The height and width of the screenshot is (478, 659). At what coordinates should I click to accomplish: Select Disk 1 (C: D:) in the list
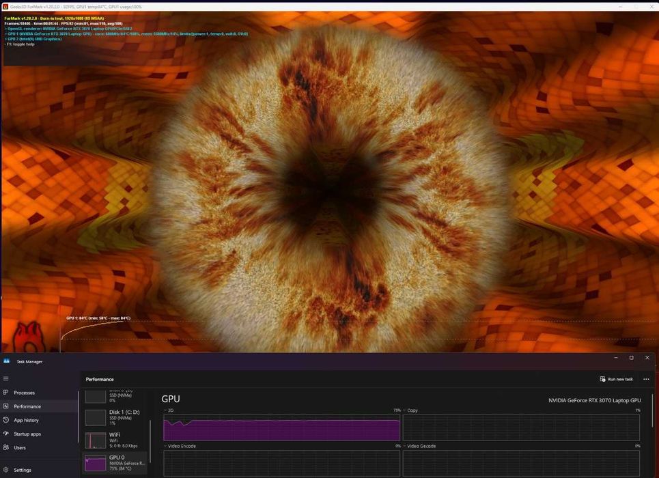coord(115,417)
